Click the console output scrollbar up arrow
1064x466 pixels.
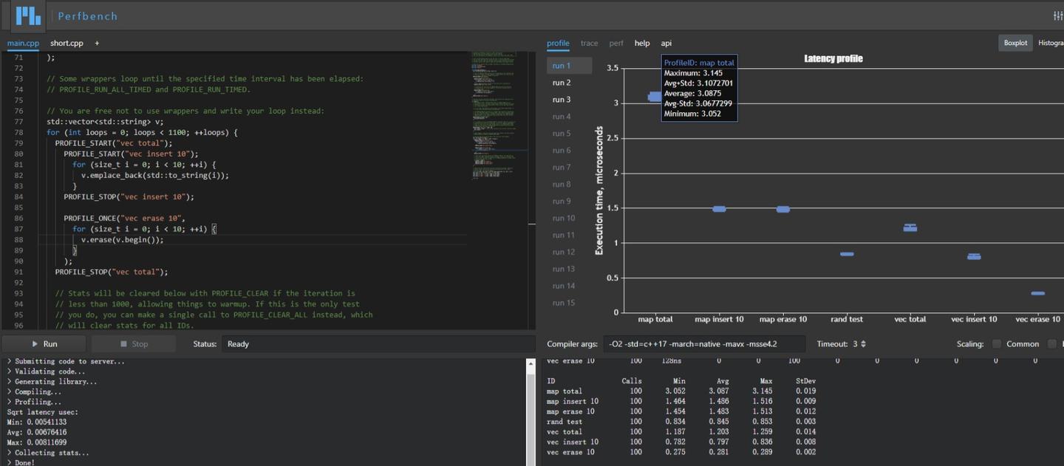[x=529, y=363]
